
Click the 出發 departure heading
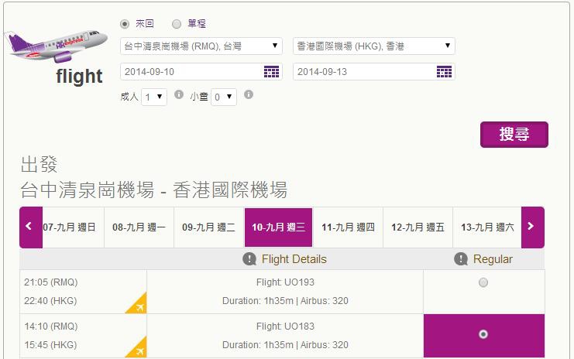(x=40, y=164)
